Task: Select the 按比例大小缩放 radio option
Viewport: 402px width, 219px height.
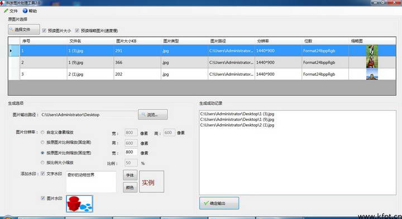Action: (x=42, y=163)
